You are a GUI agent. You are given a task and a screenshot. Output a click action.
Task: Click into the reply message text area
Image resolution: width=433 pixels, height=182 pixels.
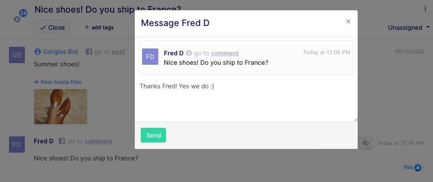(x=246, y=101)
